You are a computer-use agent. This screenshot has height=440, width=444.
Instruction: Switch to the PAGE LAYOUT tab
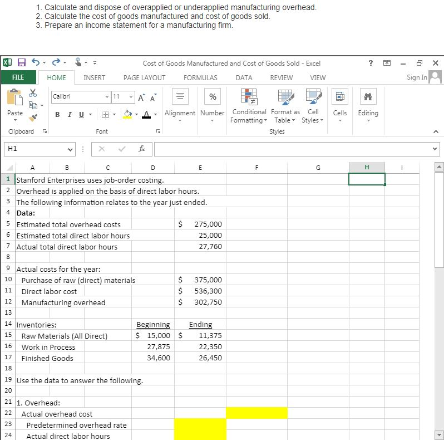point(145,77)
